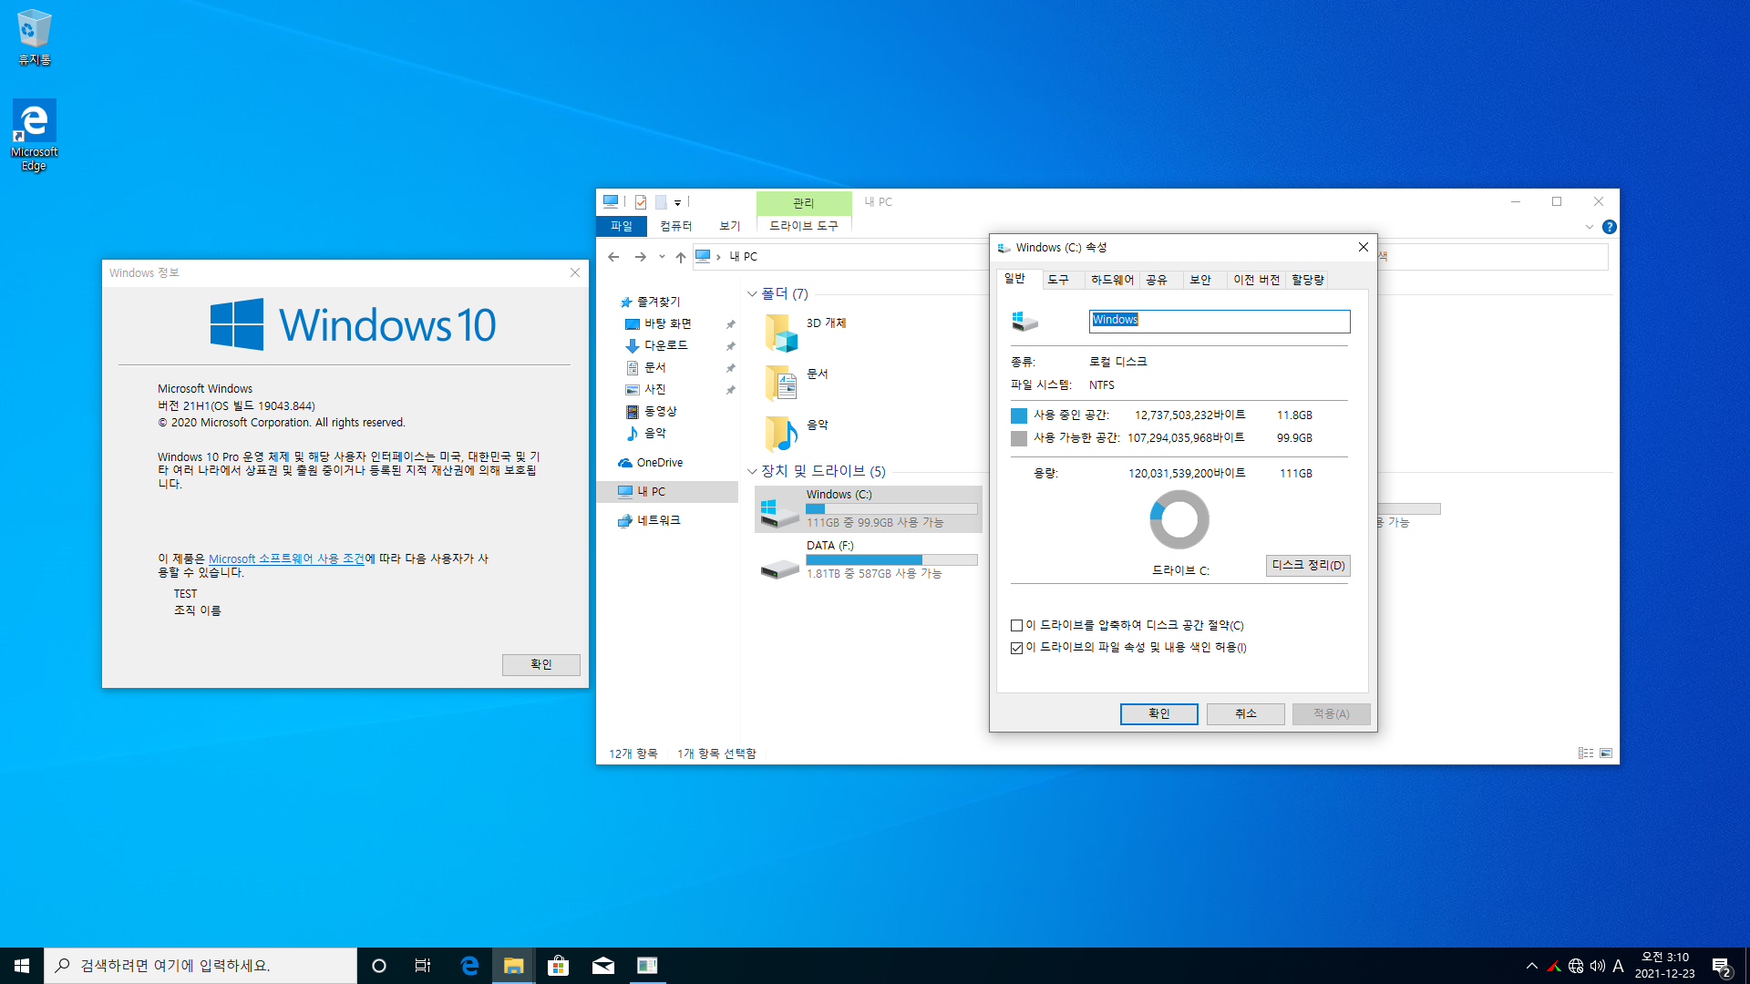The height and width of the screenshot is (984, 1750).
Task: Open Mail app from taskbar
Action: tap(603, 966)
